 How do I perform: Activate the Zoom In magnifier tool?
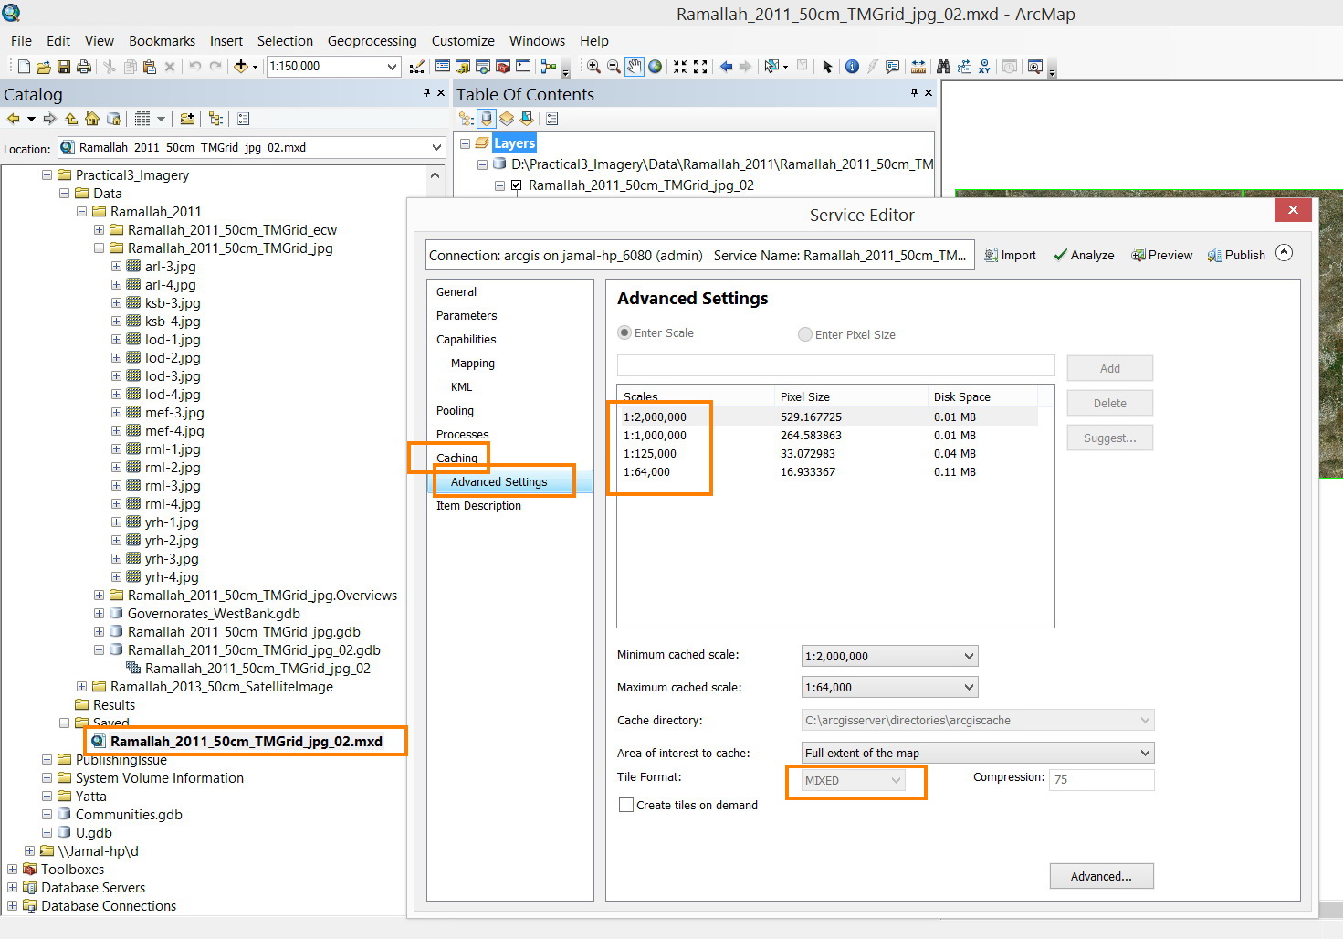coord(593,67)
